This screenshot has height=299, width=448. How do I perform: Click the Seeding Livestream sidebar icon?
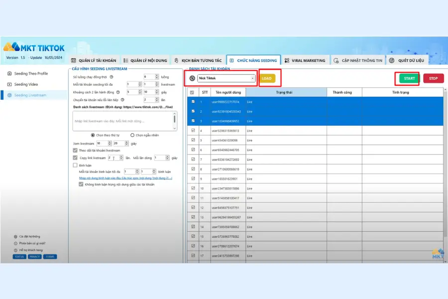[9, 95]
